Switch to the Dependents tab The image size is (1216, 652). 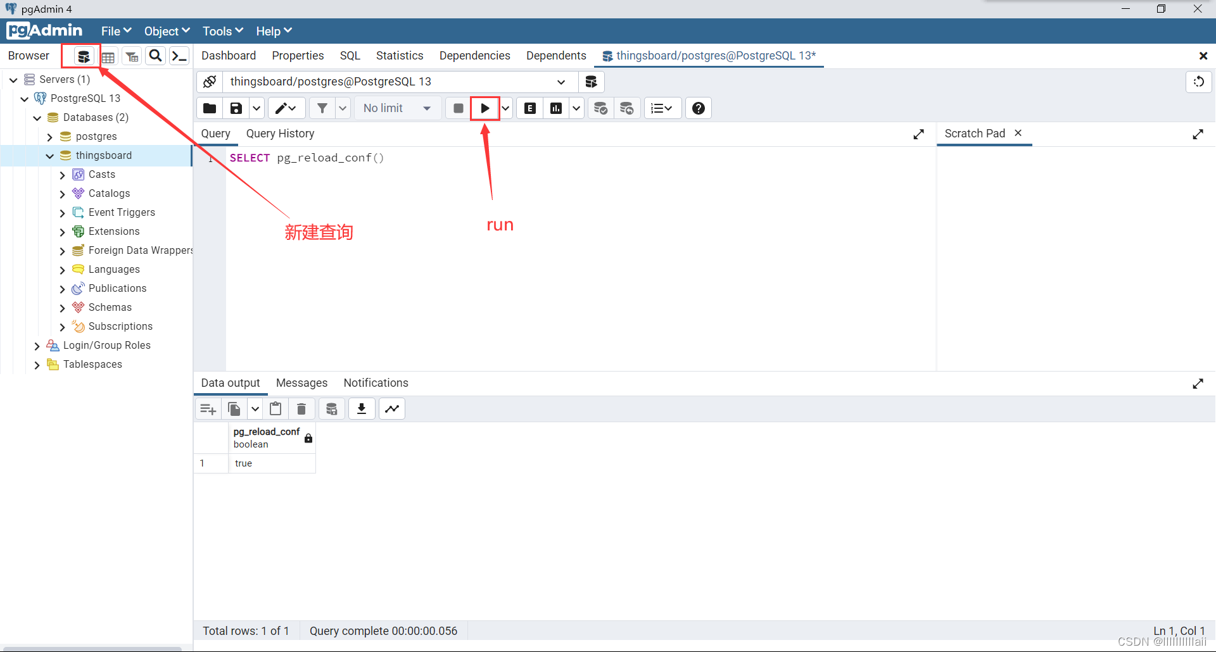tap(556, 56)
